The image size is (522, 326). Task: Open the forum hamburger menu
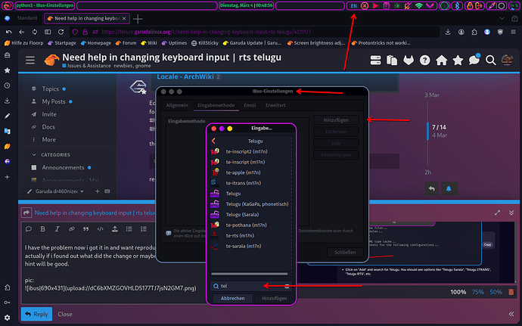(x=30, y=61)
